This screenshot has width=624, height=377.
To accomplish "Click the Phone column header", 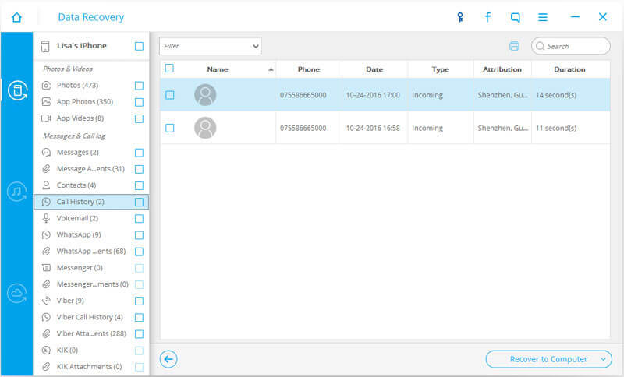I will [x=309, y=69].
